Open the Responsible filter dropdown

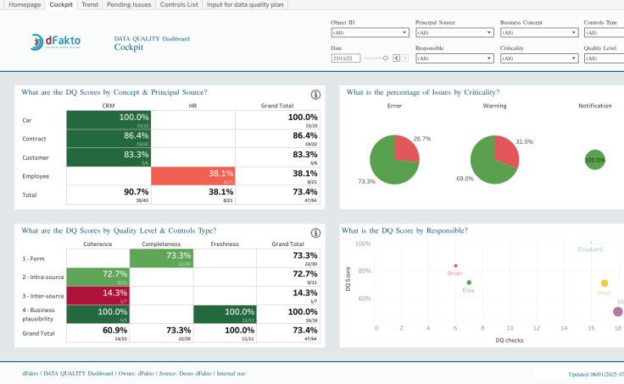click(454, 58)
